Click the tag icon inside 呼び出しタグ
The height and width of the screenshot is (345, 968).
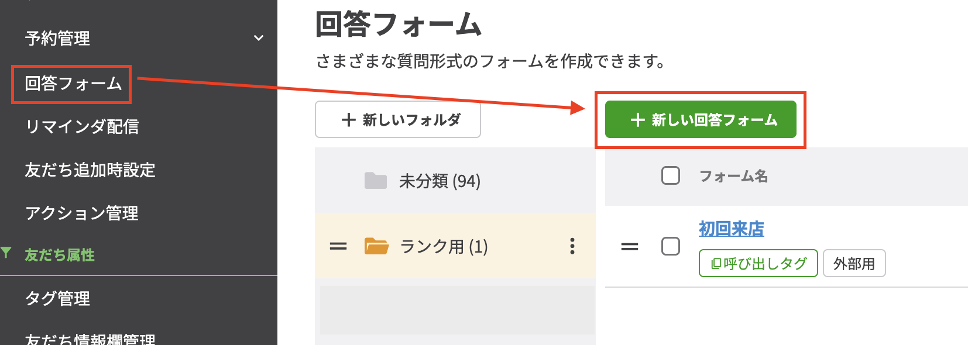tap(715, 263)
